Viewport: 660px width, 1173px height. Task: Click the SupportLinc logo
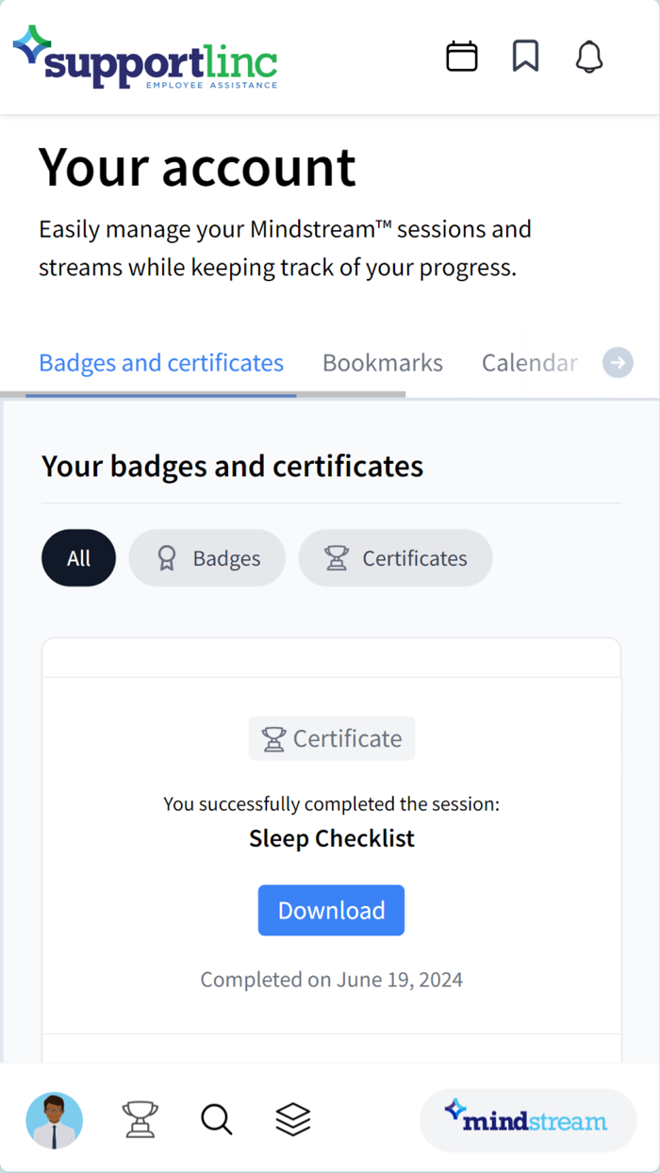coord(145,58)
